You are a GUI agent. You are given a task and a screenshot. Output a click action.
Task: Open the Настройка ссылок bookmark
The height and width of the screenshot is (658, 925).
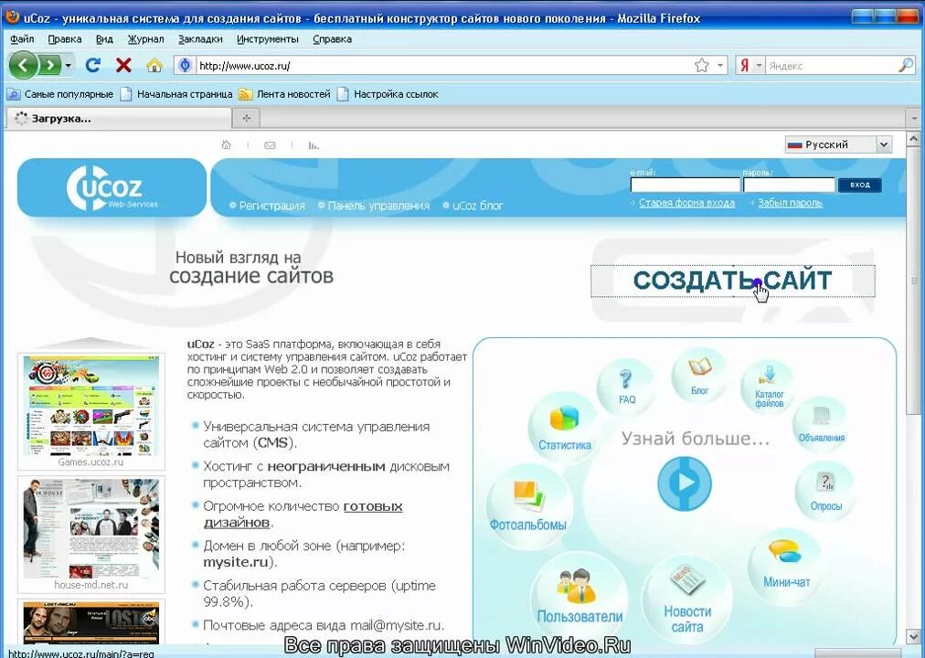388,94
